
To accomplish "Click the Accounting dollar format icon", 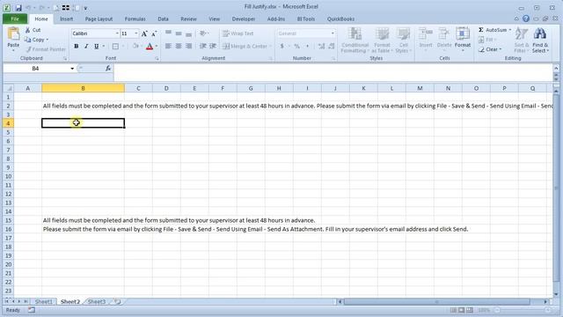I will point(282,46).
